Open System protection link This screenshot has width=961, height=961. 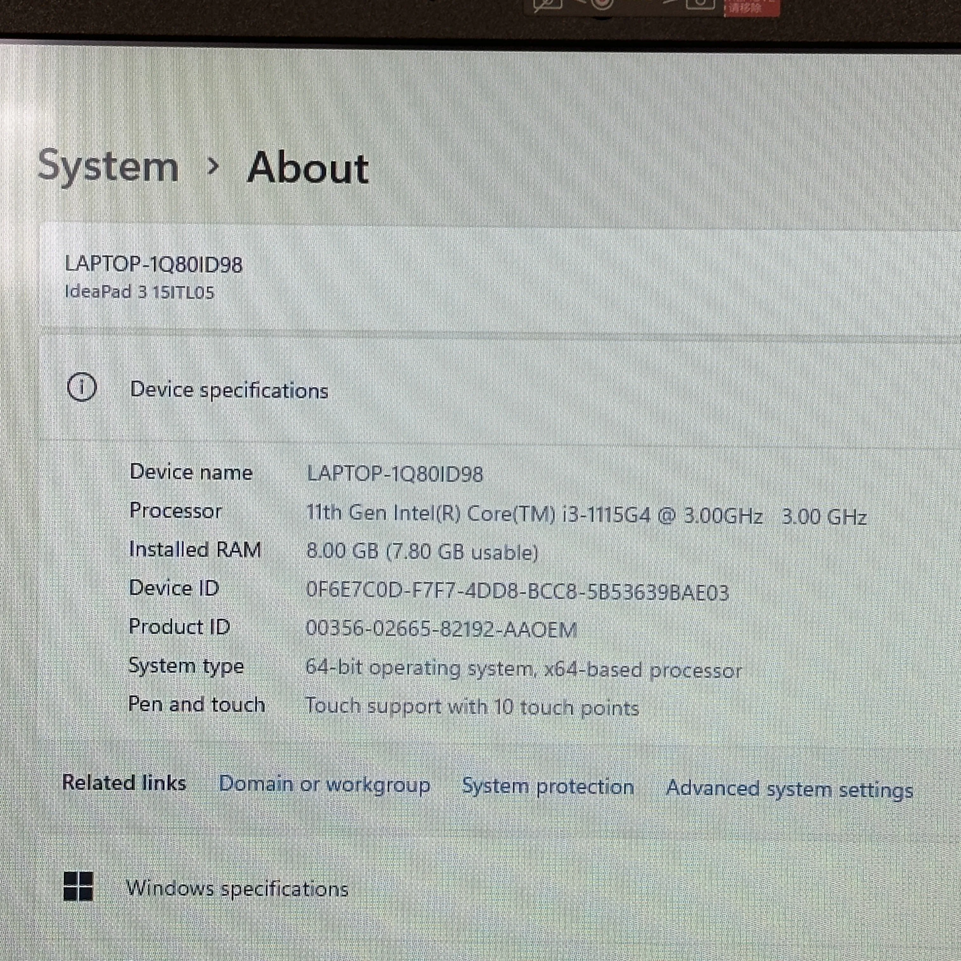click(x=548, y=787)
